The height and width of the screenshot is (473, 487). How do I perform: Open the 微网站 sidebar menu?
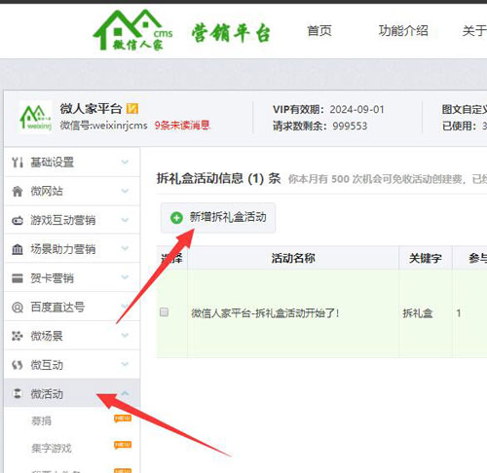click(72, 191)
